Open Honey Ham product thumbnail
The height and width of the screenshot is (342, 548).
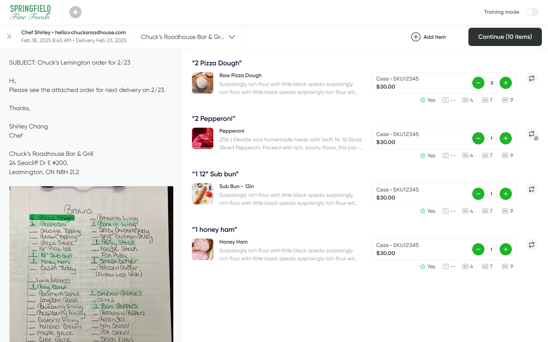click(x=203, y=249)
